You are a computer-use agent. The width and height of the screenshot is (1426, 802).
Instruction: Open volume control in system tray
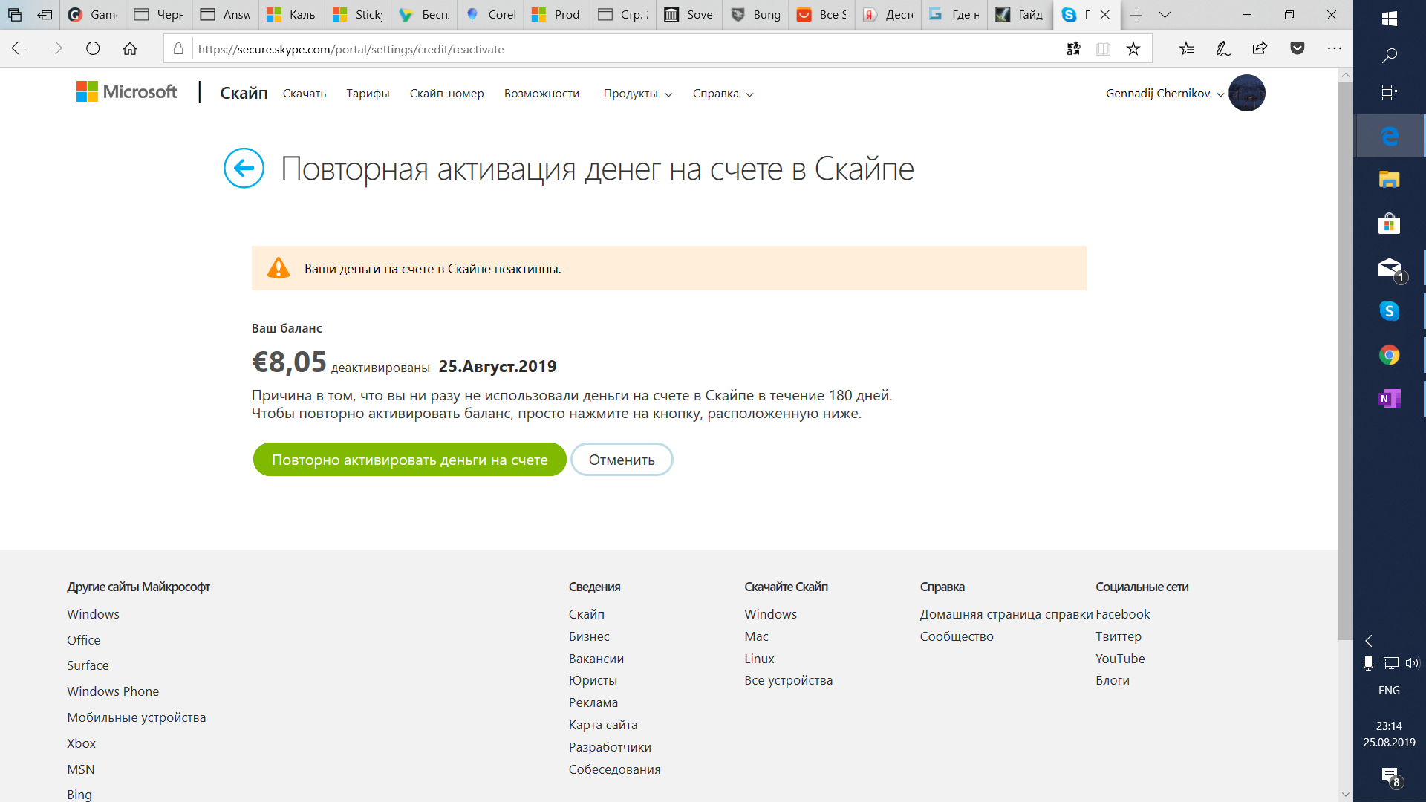coord(1412,663)
